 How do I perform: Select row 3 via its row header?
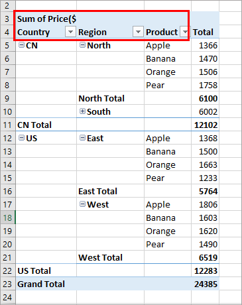click(x=8, y=19)
